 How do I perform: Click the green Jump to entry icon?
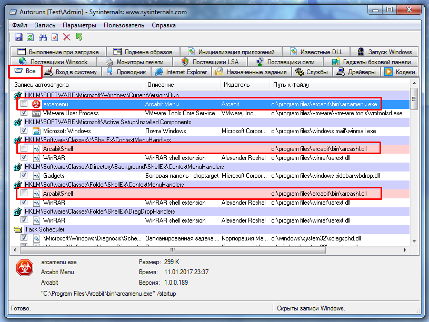point(79,37)
